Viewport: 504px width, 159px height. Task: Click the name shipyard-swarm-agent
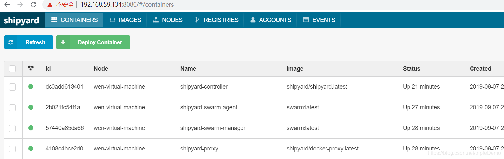[209, 107]
